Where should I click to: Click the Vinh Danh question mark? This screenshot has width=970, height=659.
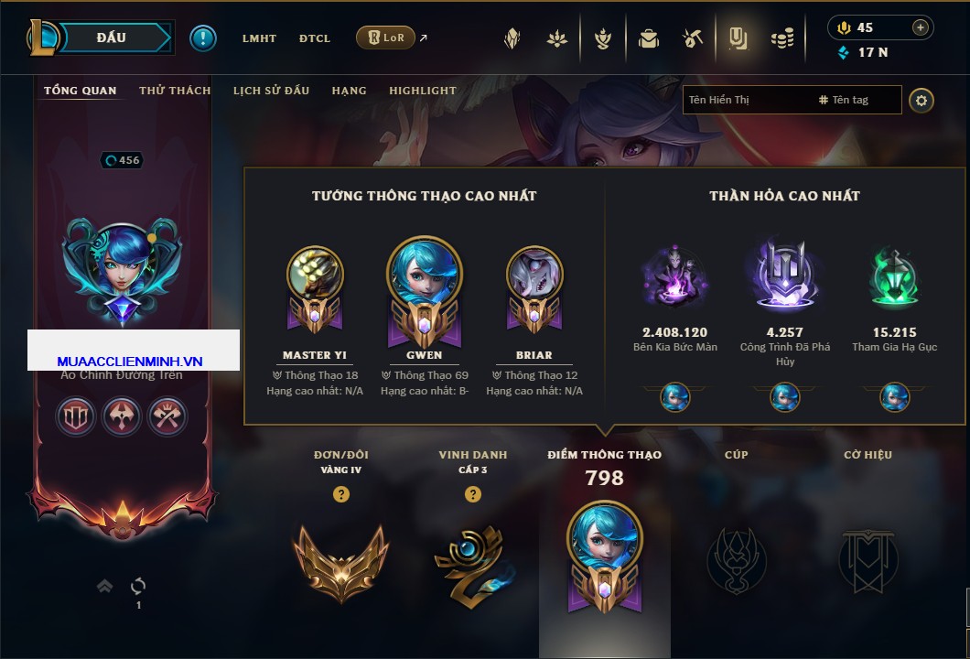[472, 493]
